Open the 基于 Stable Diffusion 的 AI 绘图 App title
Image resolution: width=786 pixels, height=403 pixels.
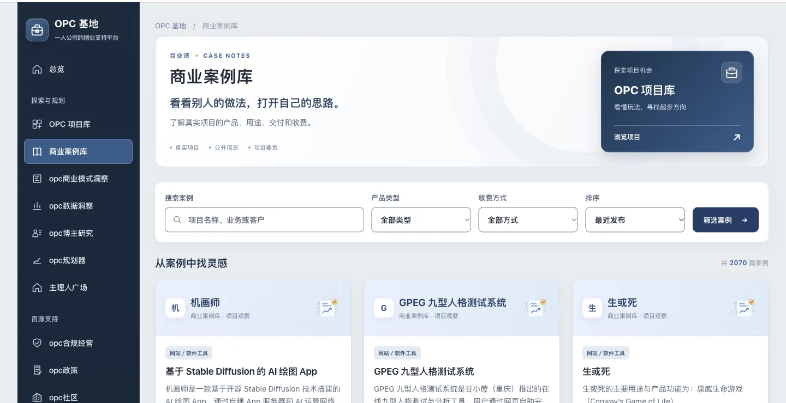point(241,371)
